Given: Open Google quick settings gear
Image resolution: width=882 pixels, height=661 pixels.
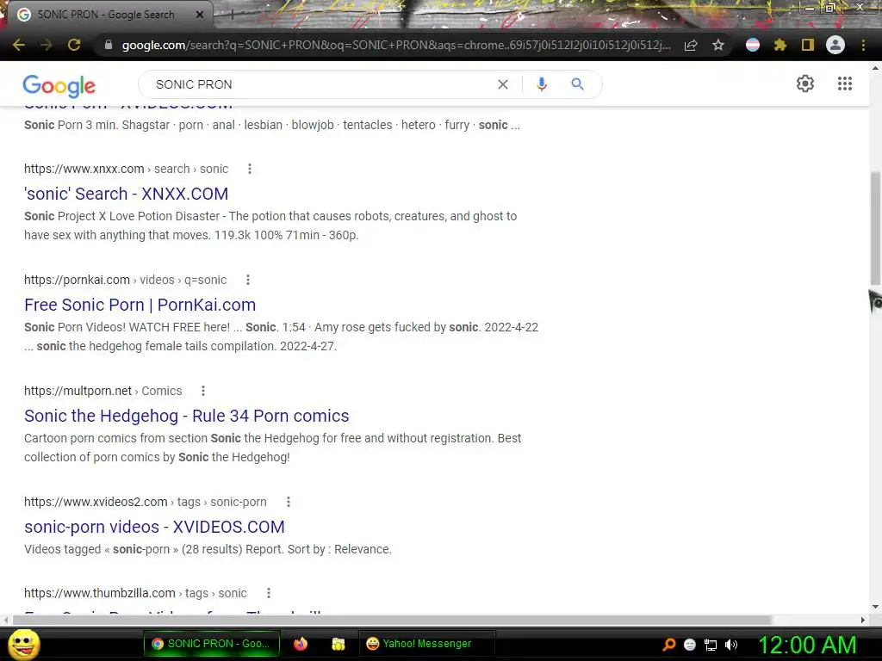Looking at the screenshot, I should coord(805,83).
